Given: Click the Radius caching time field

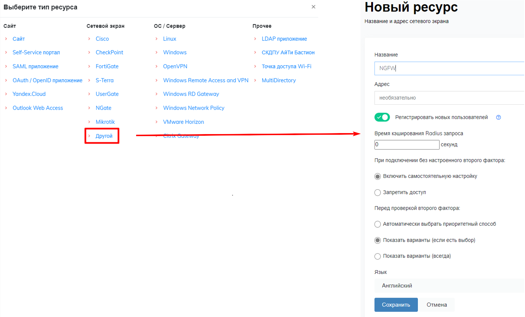Looking at the screenshot, I should [406, 144].
